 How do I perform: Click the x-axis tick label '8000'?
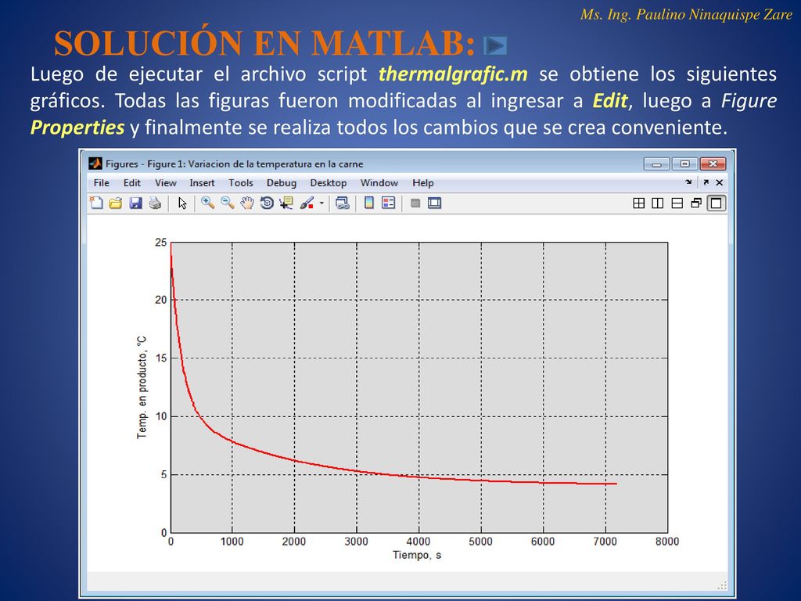click(667, 542)
